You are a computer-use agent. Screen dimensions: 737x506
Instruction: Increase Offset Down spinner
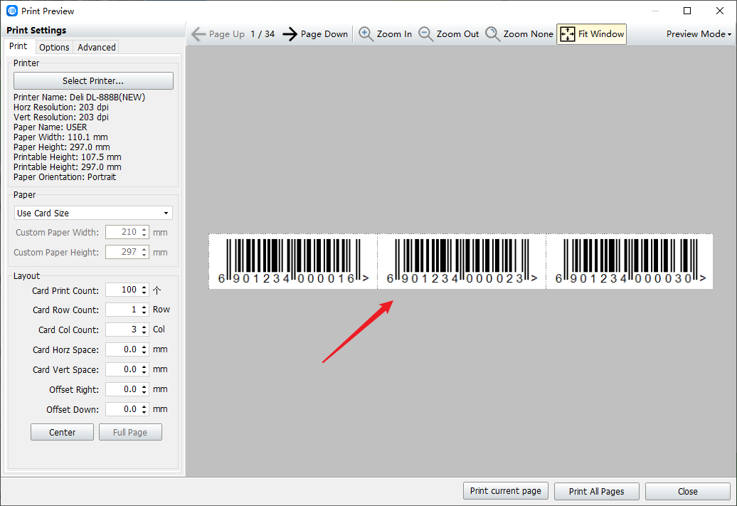pyautogui.click(x=144, y=406)
